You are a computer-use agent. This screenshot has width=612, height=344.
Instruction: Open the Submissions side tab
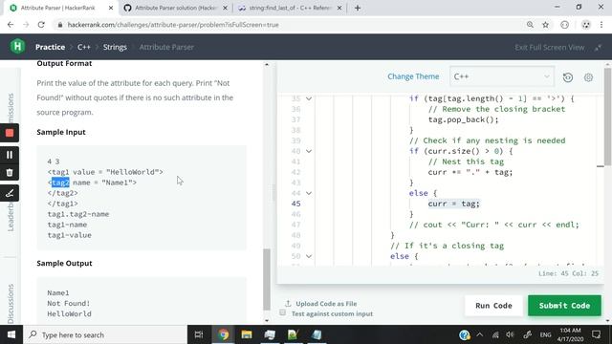11,108
